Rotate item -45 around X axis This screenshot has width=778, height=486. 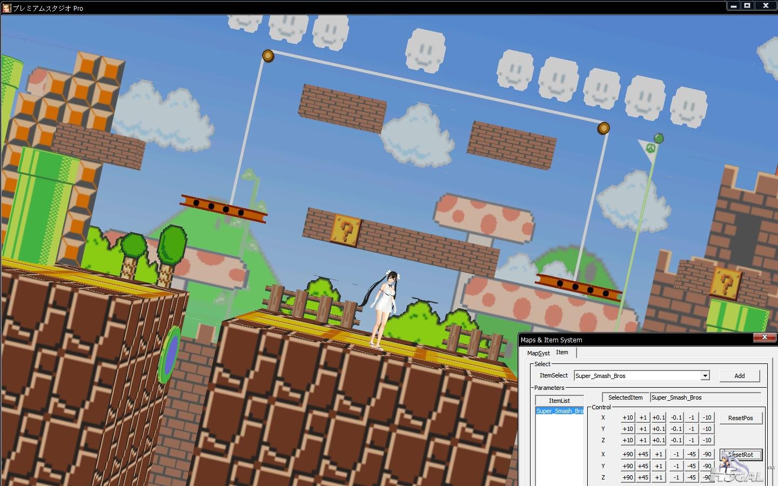(692, 454)
